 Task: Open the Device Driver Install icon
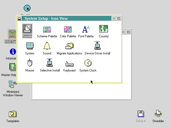click(x=97, y=46)
